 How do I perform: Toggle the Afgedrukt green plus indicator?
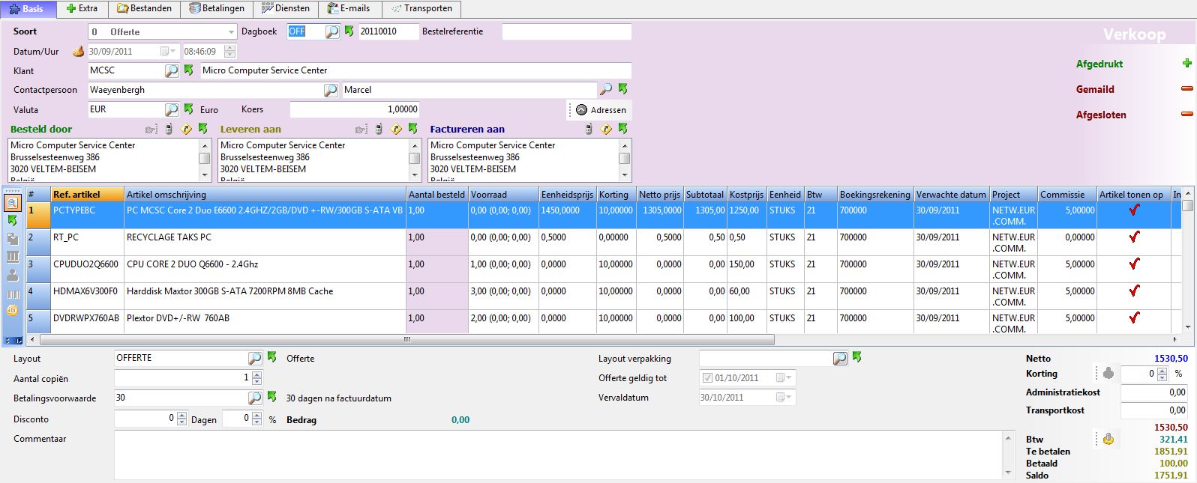[1186, 64]
